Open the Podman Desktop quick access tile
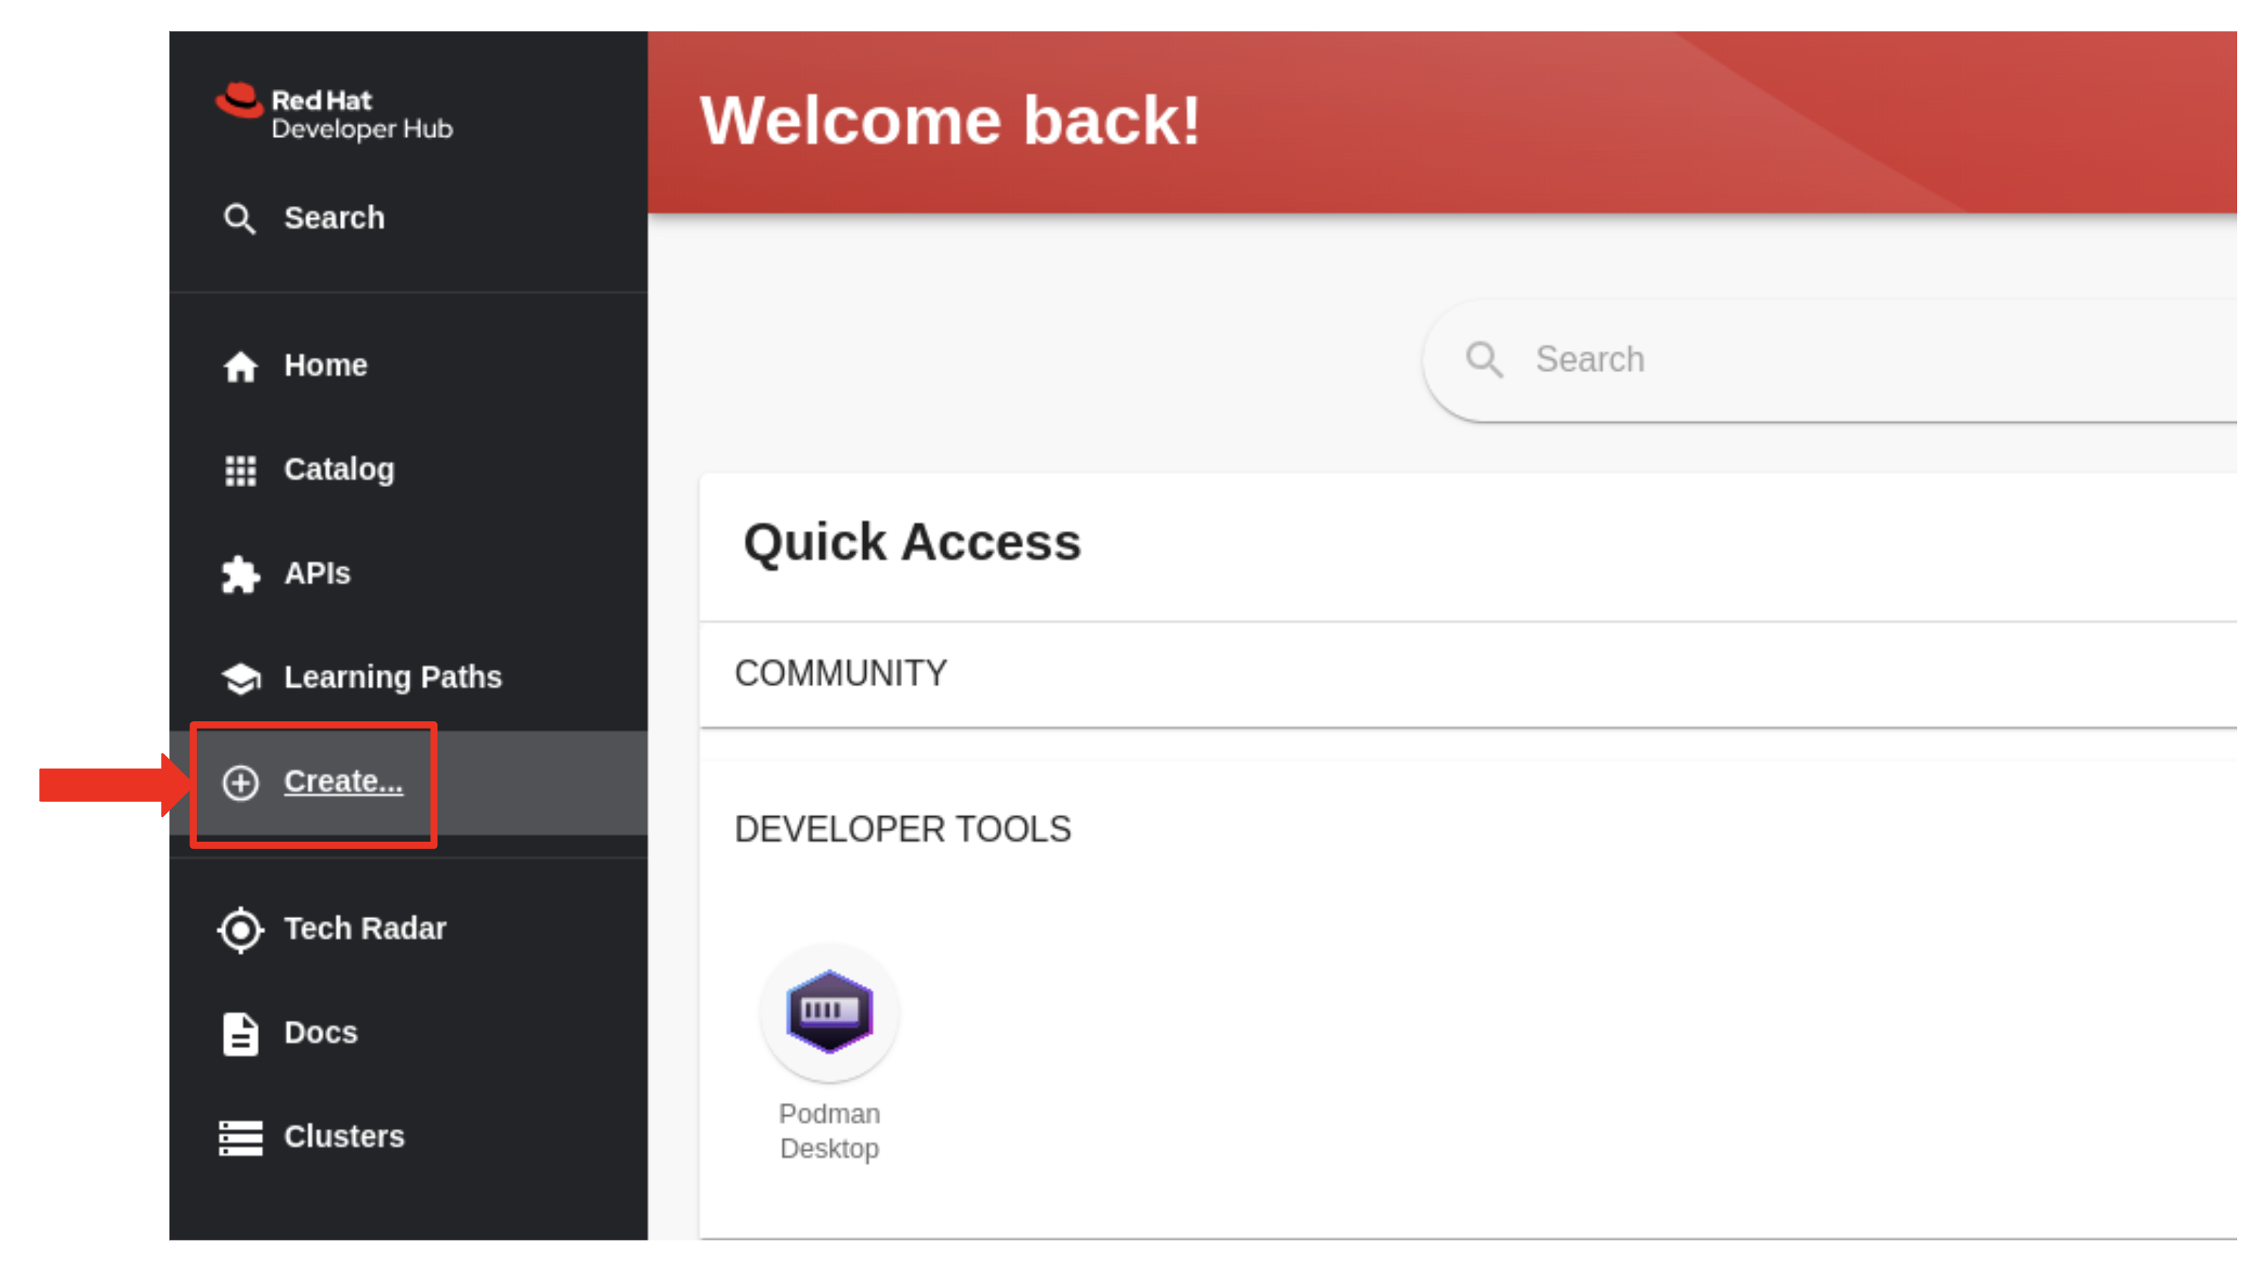The width and height of the screenshot is (2262, 1273). tap(829, 1013)
